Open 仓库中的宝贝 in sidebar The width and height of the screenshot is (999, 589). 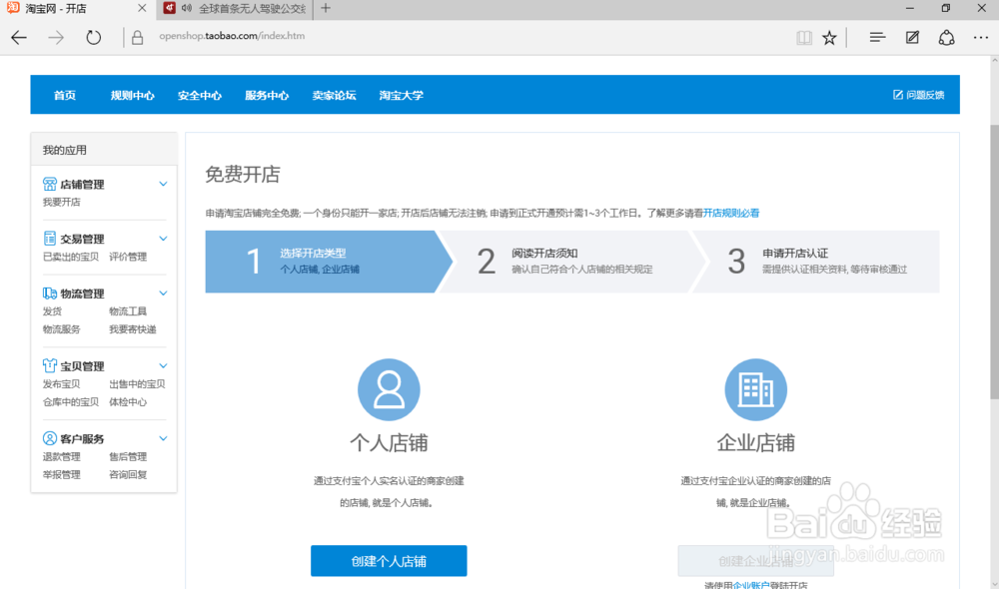(71, 401)
